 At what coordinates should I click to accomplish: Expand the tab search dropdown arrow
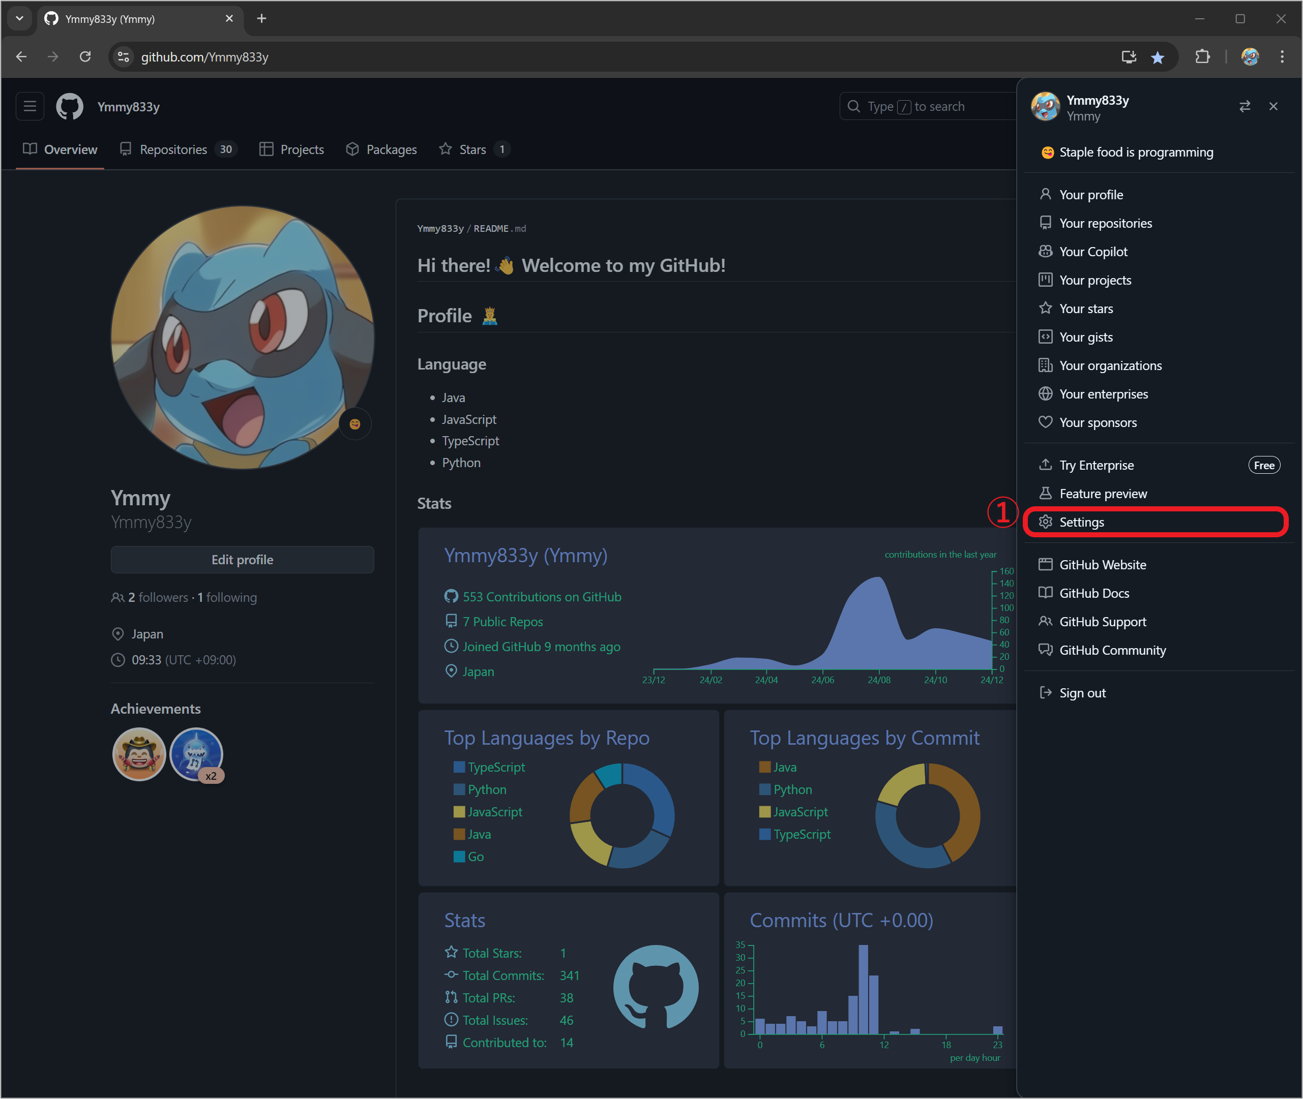[x=19, y=19]
